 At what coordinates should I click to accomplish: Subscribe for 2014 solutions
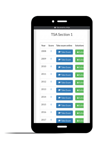[79, 98]
